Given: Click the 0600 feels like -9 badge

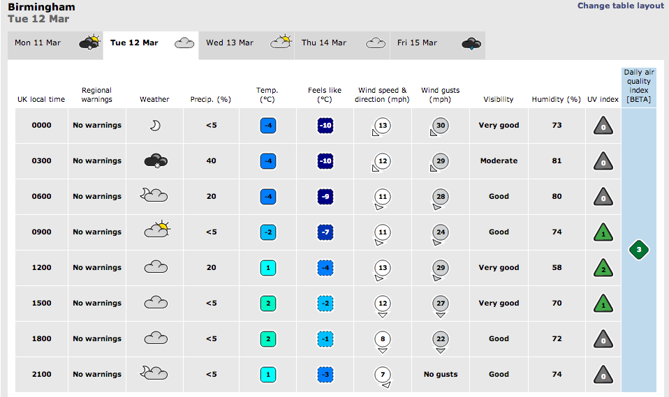Looking at the screenshot, I should [325, 197].
